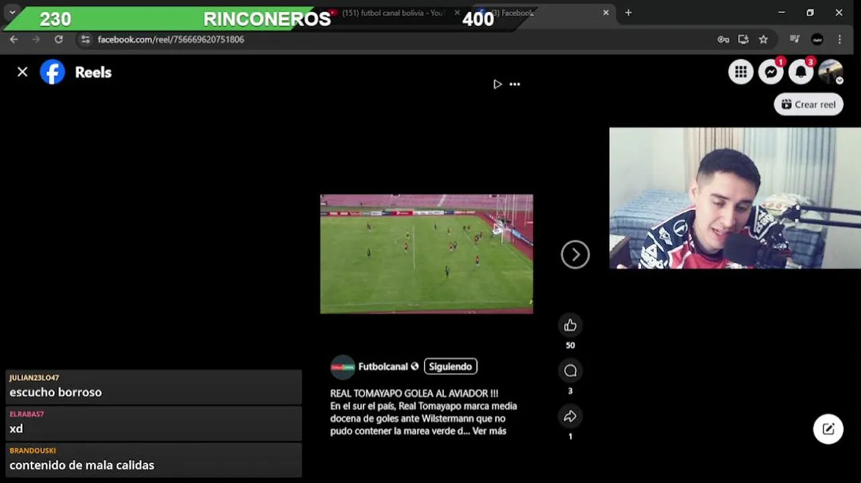Image resolution: width=861 pixels, height=483 pixels.
Task: Open the Chrome three-dot menu
Action: (x=840, y=40)
